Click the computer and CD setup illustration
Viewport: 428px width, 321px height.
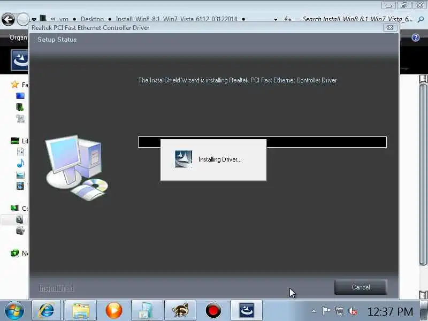pyautogui.click(x=77, y=168)
